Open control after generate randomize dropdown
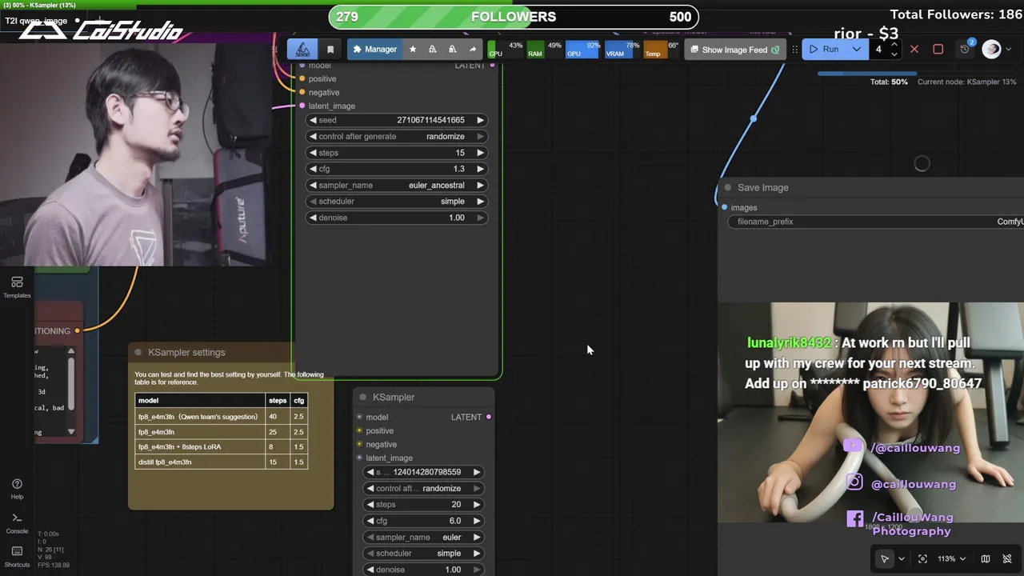The image size is (1024, 576). (397, 136)
